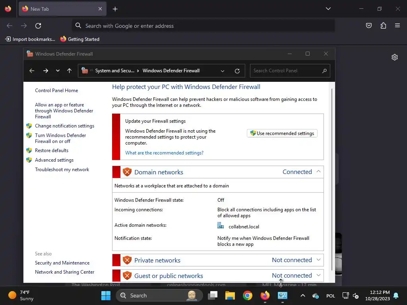Viewport: 407px width, 305px height.
Task: Reload the Firefox page
Action: (38, 26)
